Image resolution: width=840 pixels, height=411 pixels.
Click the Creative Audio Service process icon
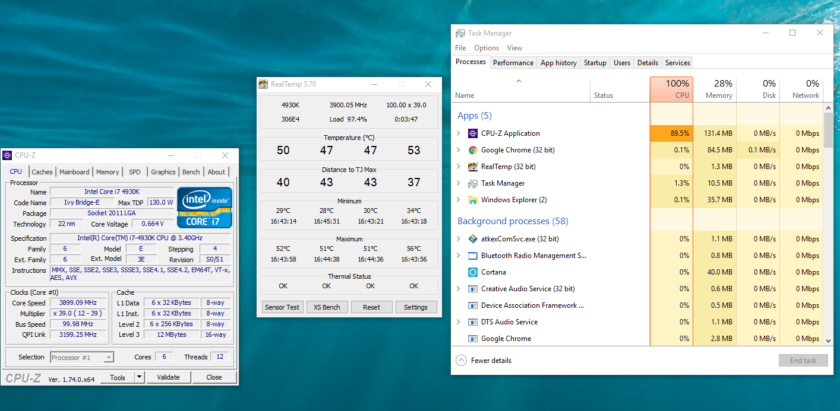click(x=473, y=289)
